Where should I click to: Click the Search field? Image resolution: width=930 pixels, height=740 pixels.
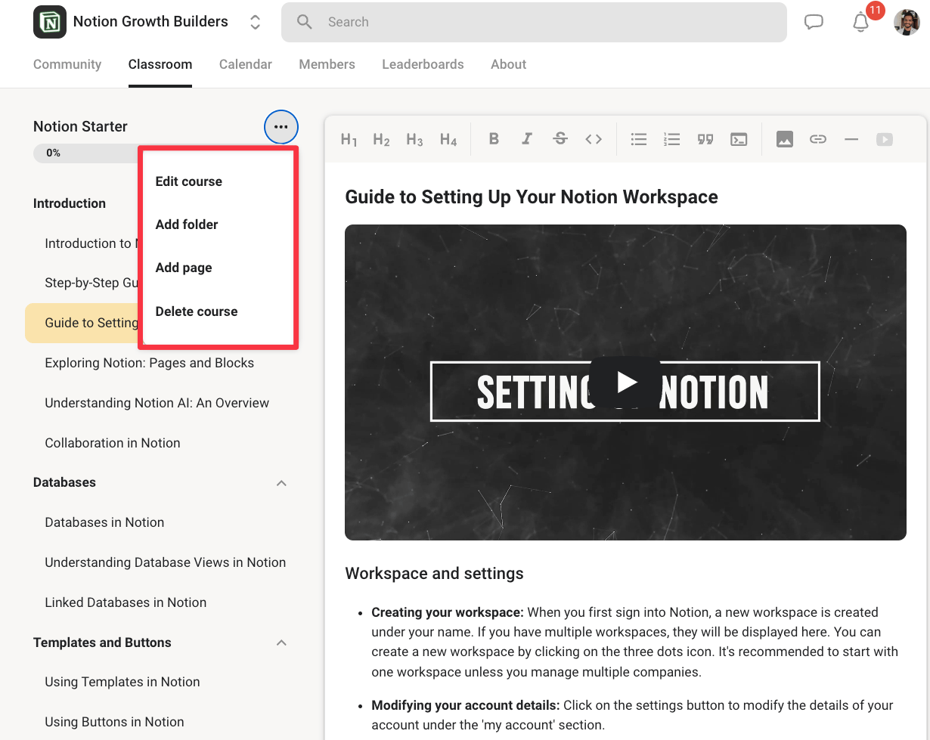[534, 22]
